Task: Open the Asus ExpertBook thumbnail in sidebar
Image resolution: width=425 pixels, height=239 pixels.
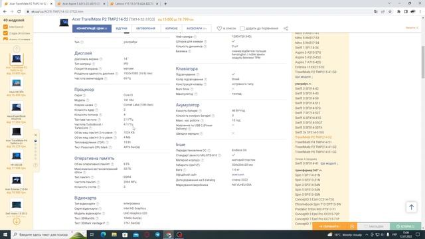Action: 16,108
